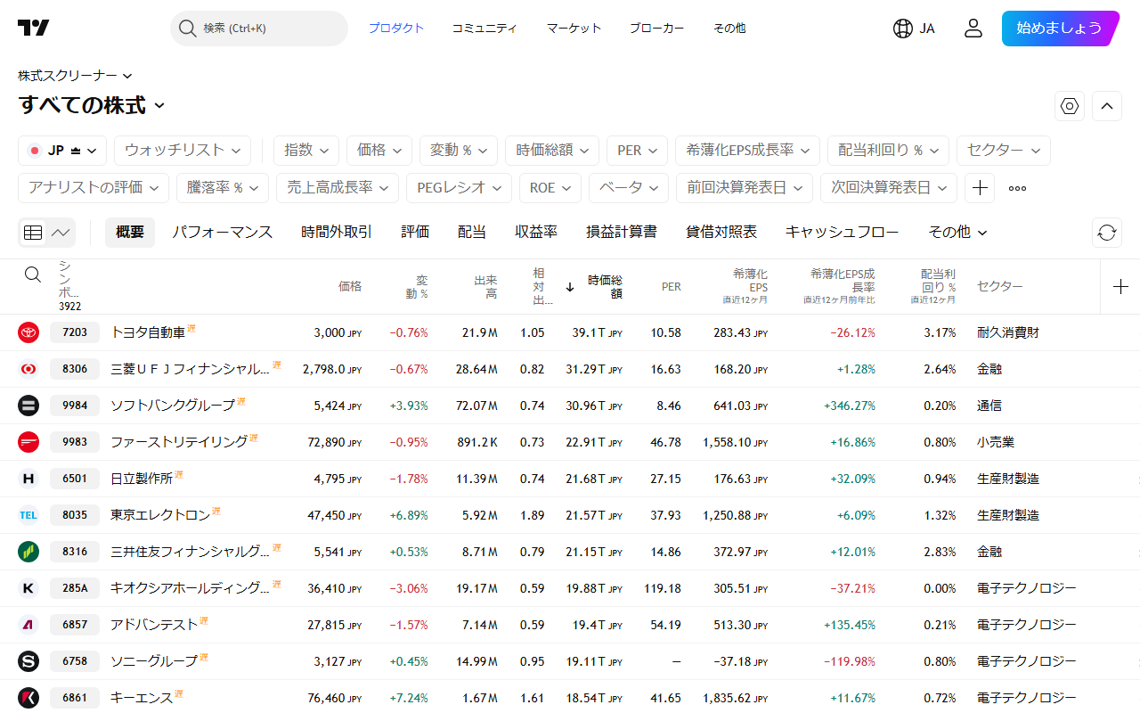Click the TradingView logo
Image resolution: width=1140 pixels, height=713 pixels.
(x=34, y=28)
